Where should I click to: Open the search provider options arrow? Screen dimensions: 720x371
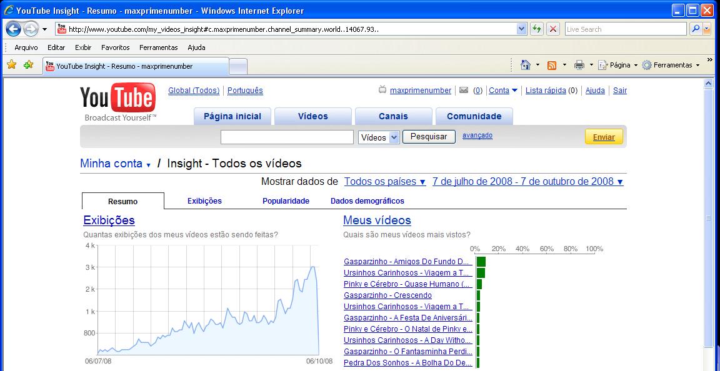coord(706,29)
